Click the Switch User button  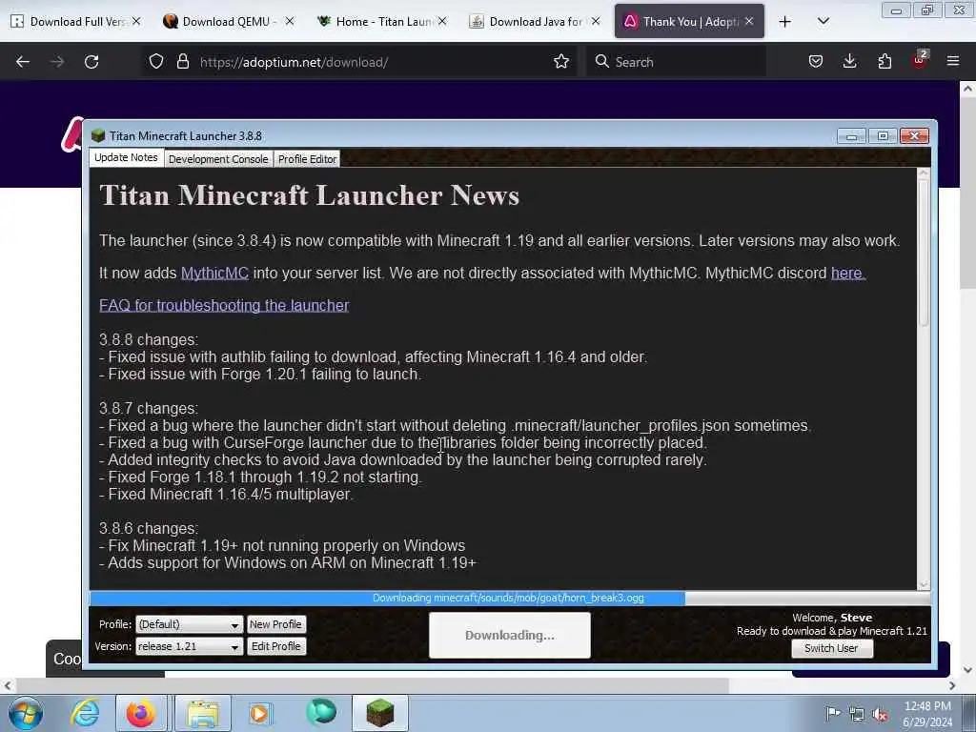tap(831, 648)
